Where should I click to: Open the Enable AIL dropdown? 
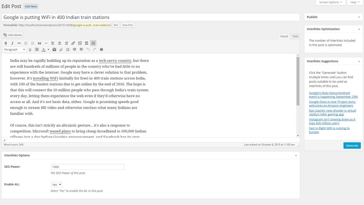[56, 185]
